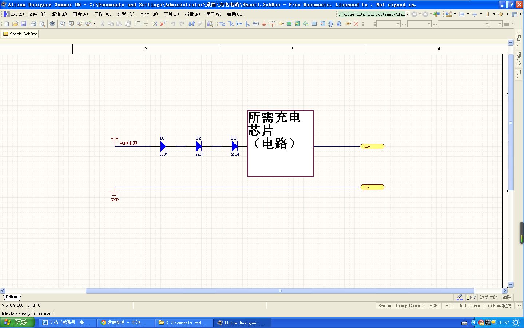Open the DXP menu
The image size is (524, 328).
tap(14, 14)
